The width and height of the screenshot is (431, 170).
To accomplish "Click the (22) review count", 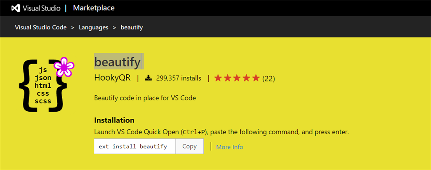I will [269, 78].
